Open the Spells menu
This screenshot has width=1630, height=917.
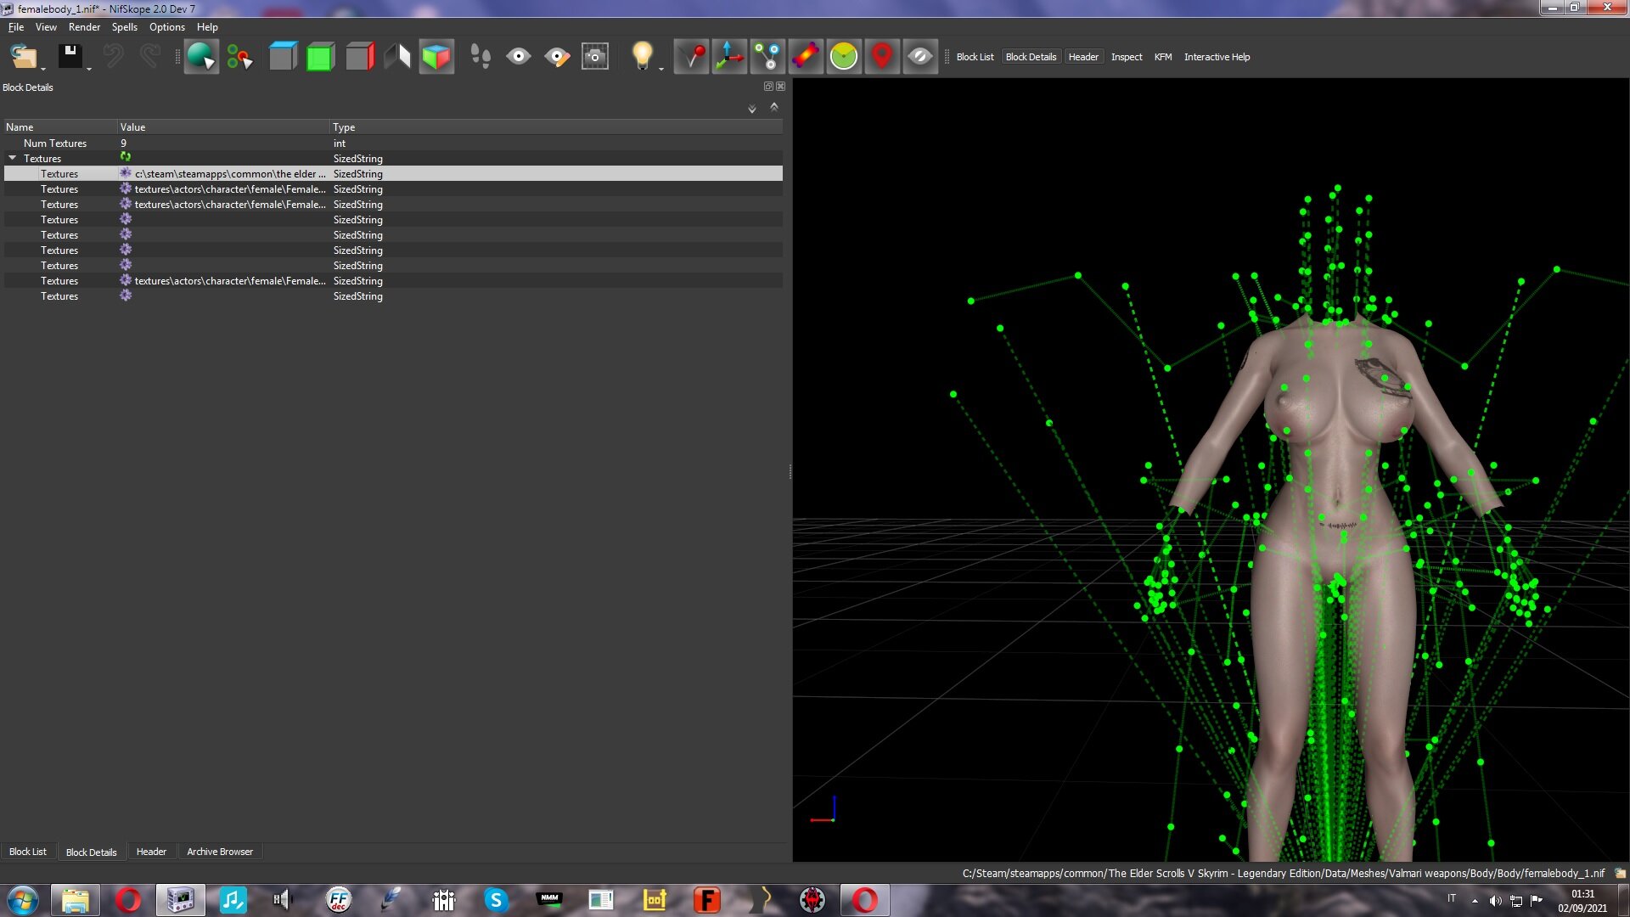(124, 27)
